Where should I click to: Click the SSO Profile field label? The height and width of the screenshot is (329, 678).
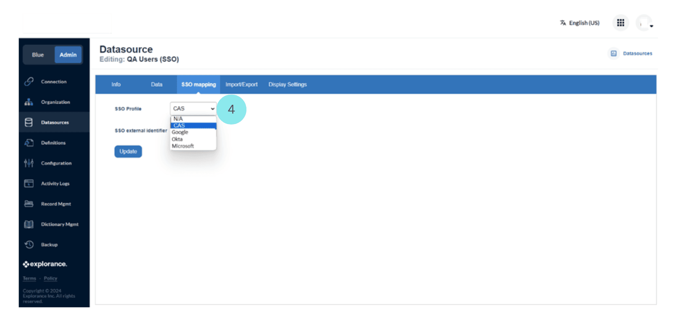click(x=128, y=109)
